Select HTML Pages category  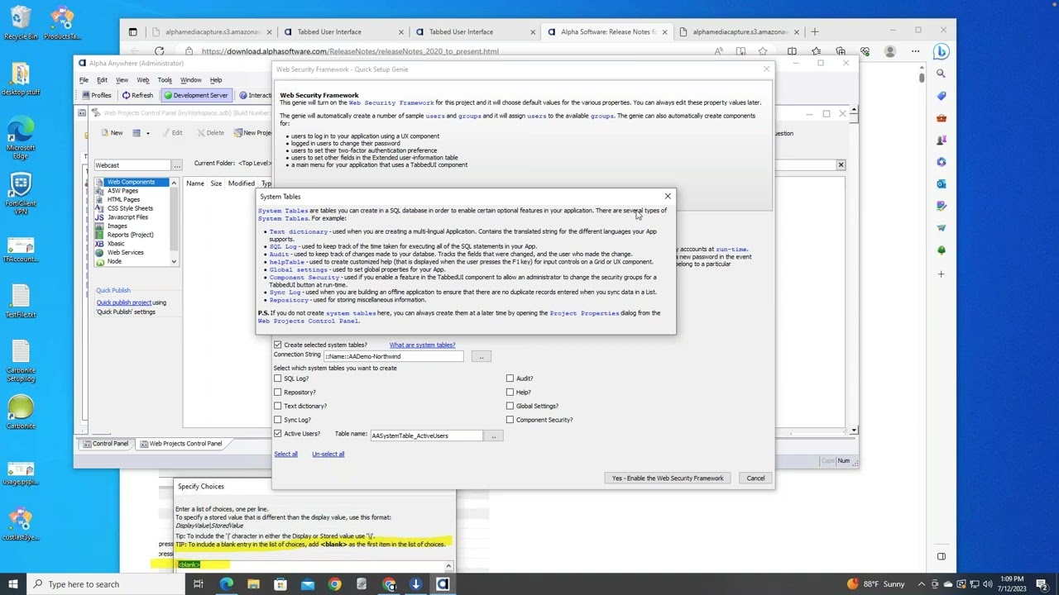point(123,199)
